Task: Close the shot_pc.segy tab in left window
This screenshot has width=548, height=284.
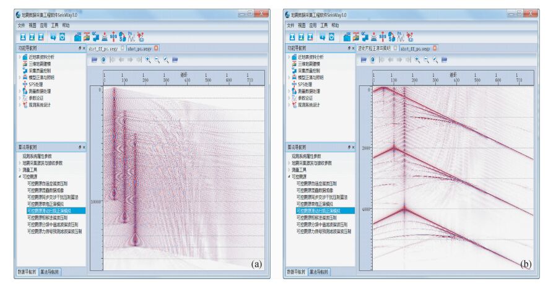Action: tap(157, 48)
